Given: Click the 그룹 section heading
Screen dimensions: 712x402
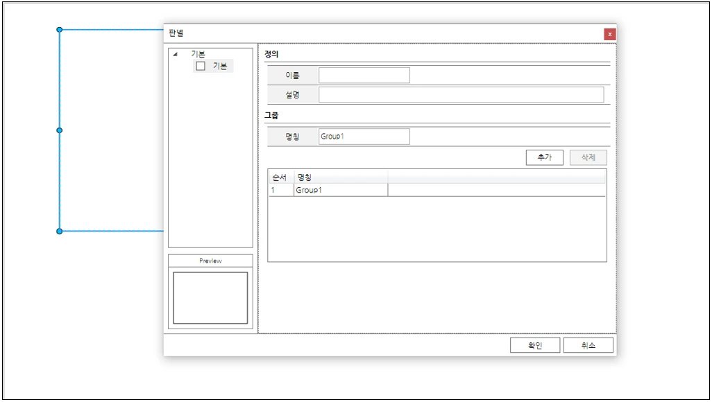Looking at the screenshot, I should pos(271,115).
